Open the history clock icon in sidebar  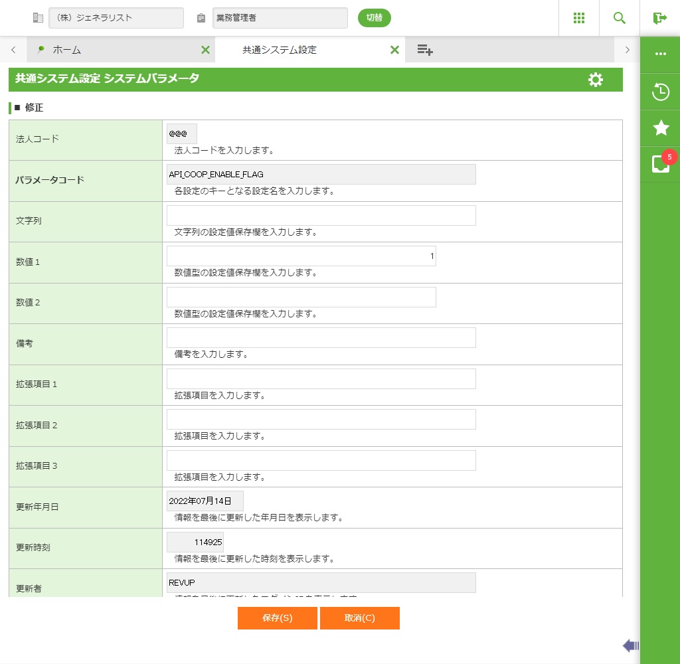661,92
